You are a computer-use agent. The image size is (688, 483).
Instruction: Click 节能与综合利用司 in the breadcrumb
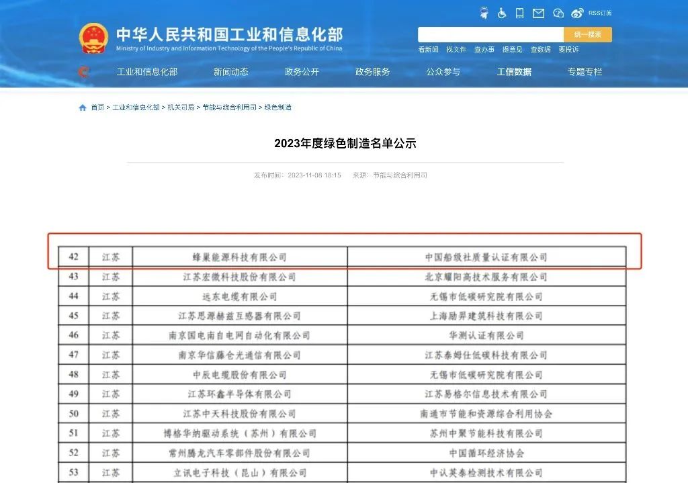pos(230,107)
